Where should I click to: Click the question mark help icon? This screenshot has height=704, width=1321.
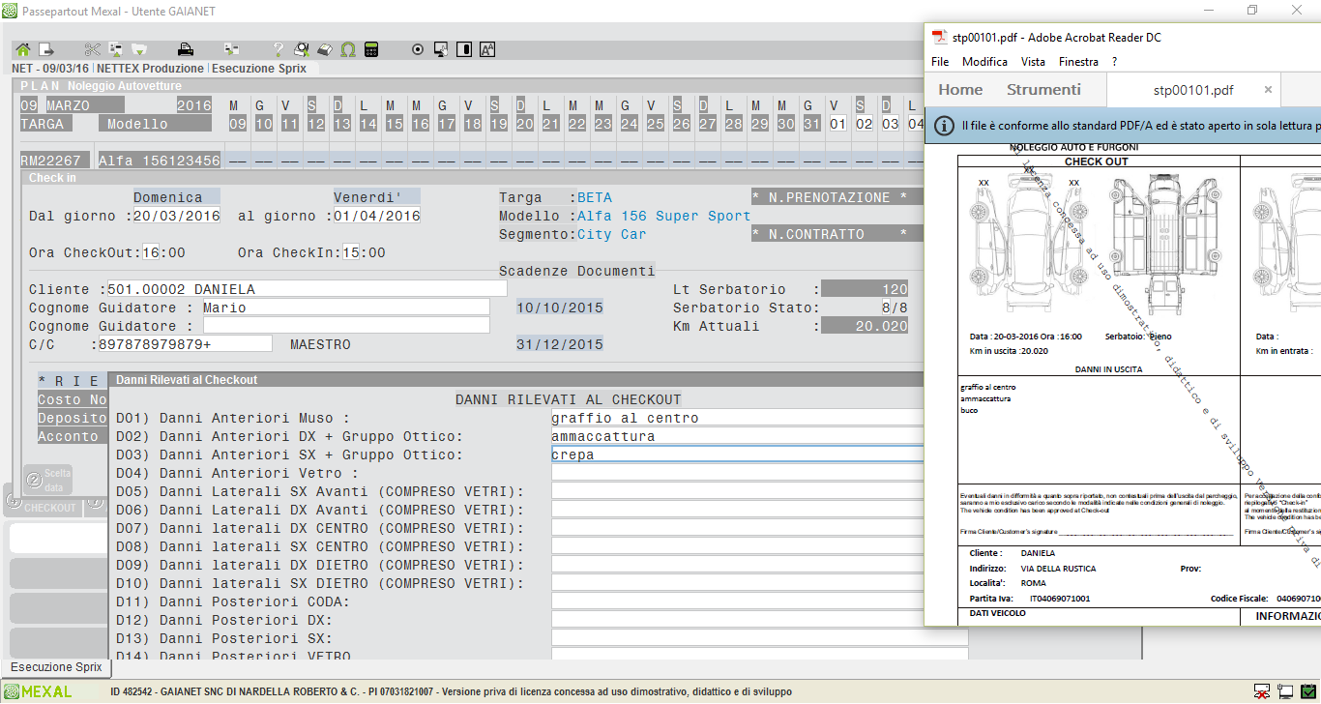279,49
